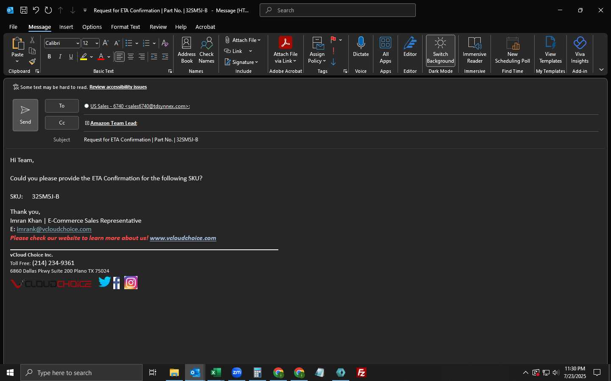Screen dimensions: 611x381
Task: Open Basic Text dialog launcher
Action: 170,71
